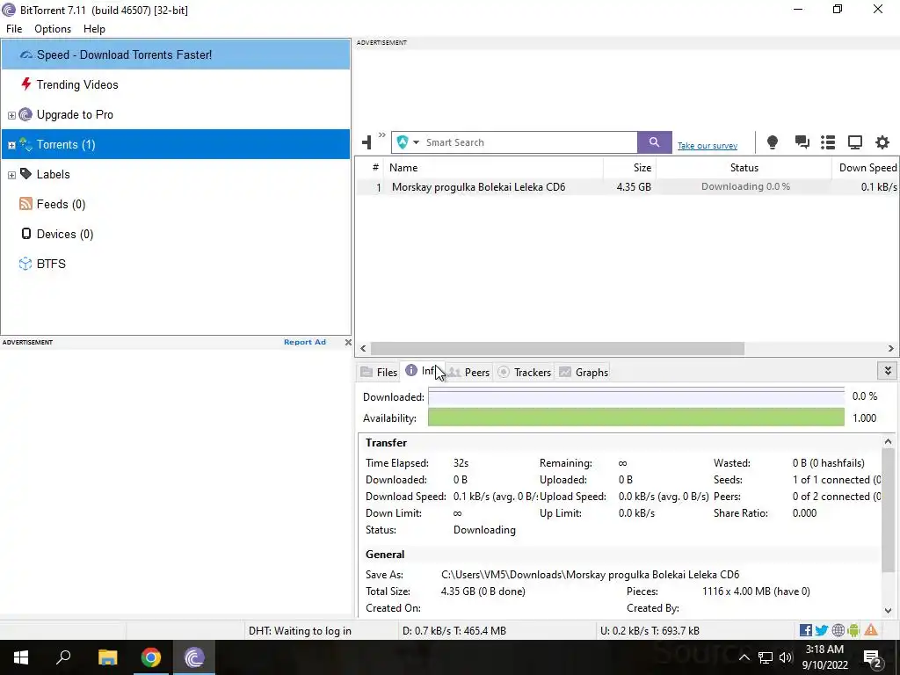900x675 pixels.
Task: Open the chat bubbles icon
Action: (802, 142)
